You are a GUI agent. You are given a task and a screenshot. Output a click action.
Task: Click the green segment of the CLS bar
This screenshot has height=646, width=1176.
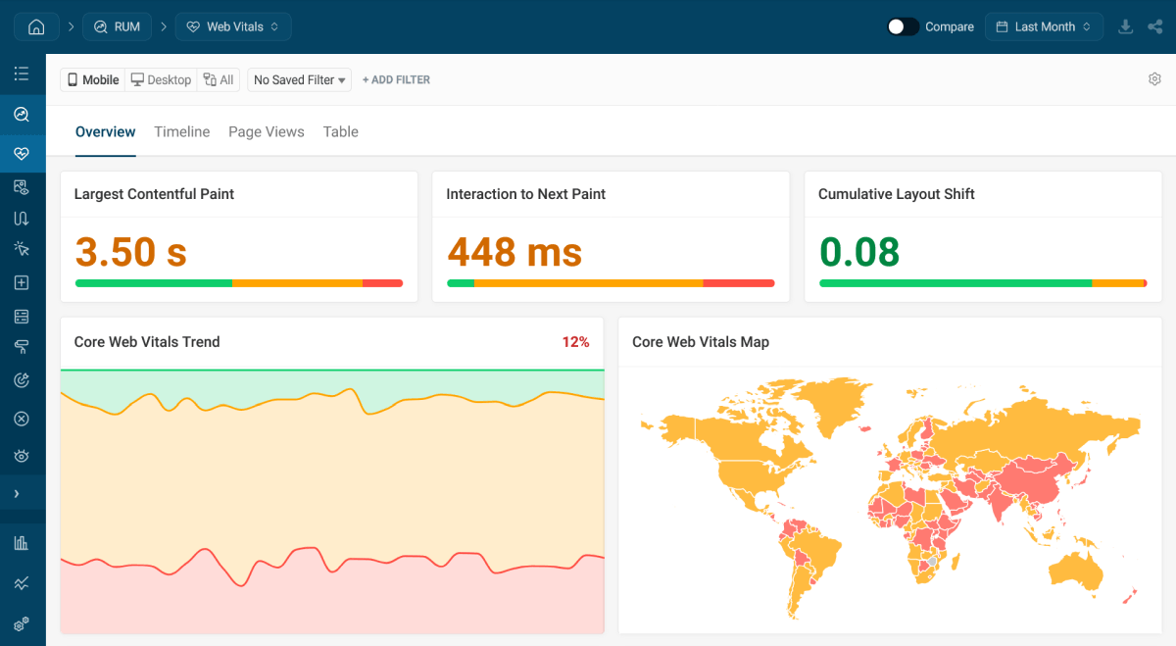tap(955, 283)
